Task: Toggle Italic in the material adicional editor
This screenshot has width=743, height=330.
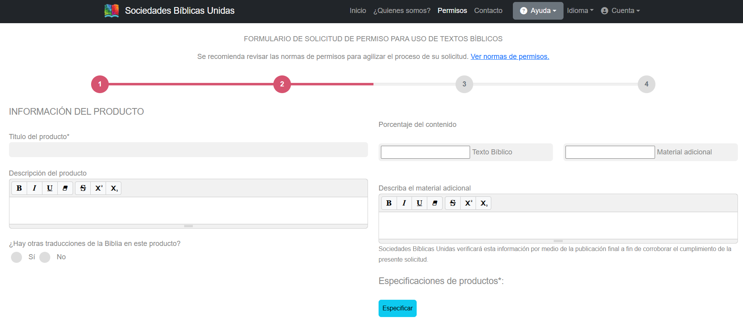Action: (404, 203)
